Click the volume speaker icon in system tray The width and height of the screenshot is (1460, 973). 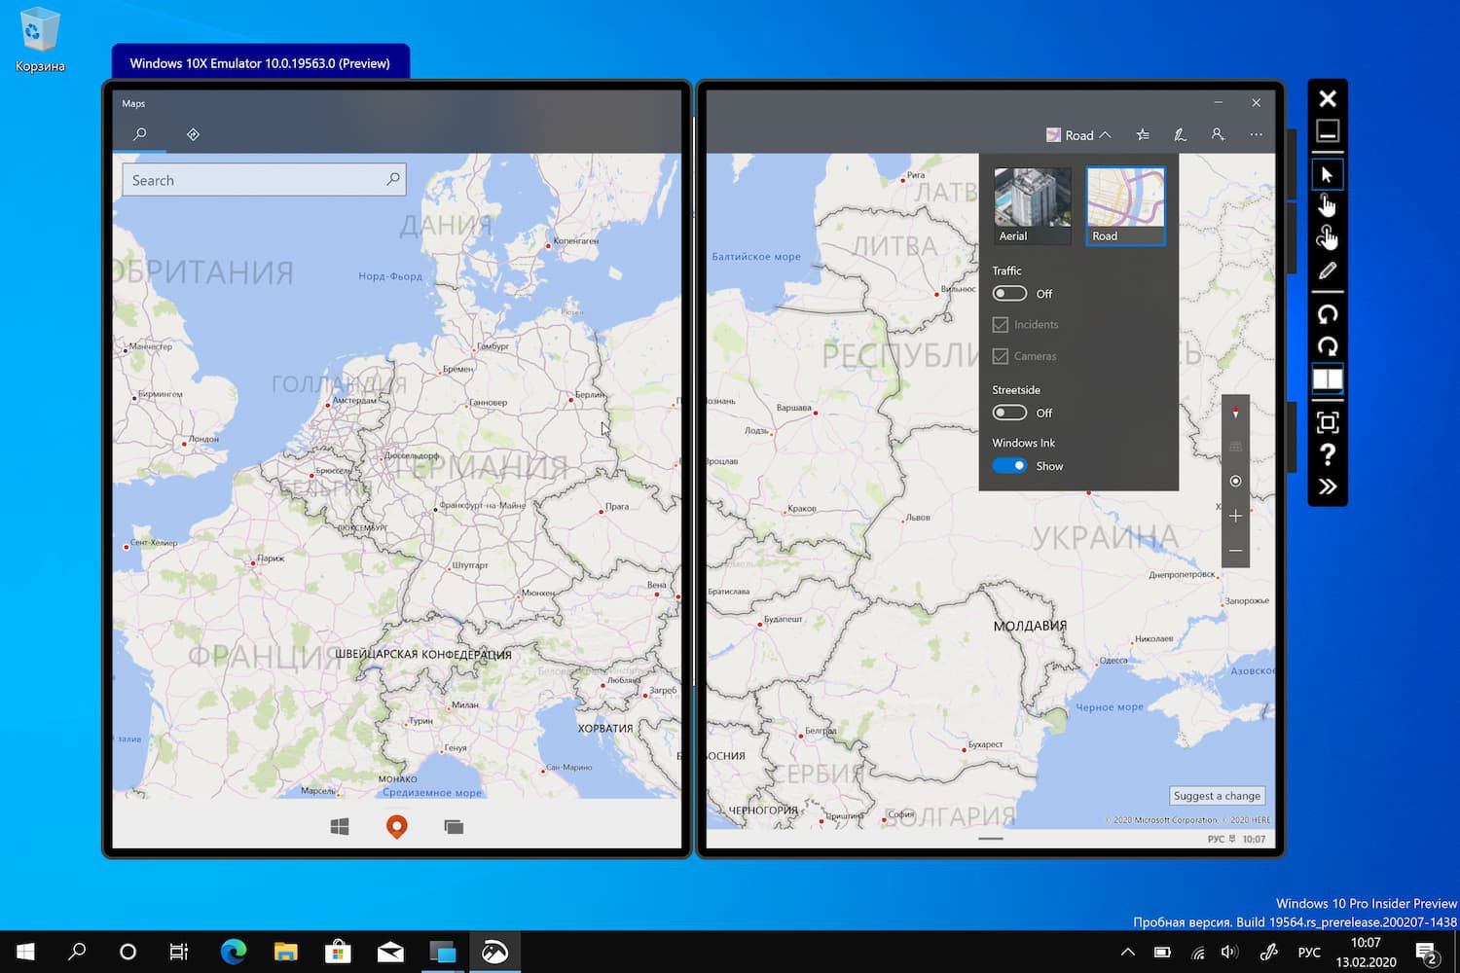coord(1230,953)
